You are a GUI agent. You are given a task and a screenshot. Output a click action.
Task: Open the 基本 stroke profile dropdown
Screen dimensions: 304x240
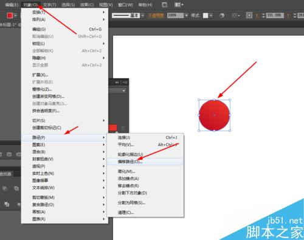[143, 15]
